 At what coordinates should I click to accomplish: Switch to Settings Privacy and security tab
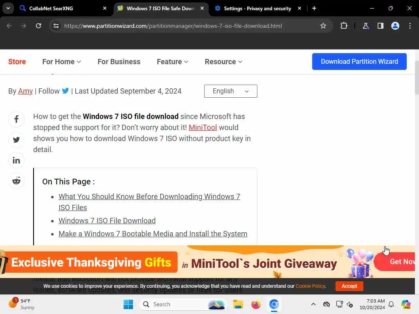(x=258, y=8)
